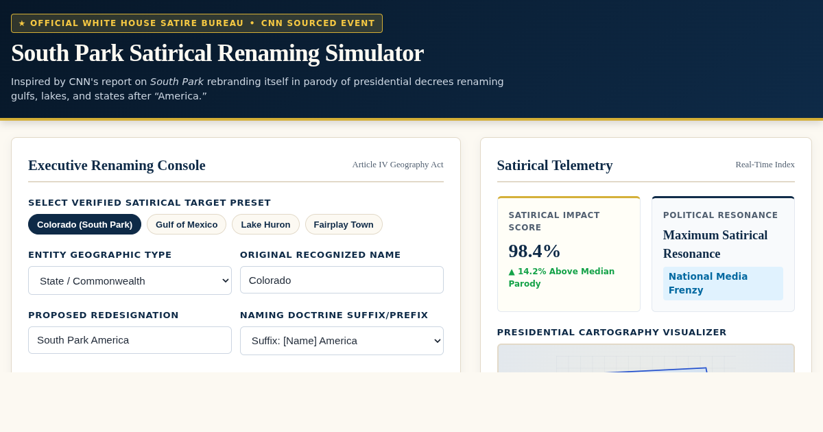Click the National Media Frenzy tag
The image size is (823, 432).
[723, 283]
